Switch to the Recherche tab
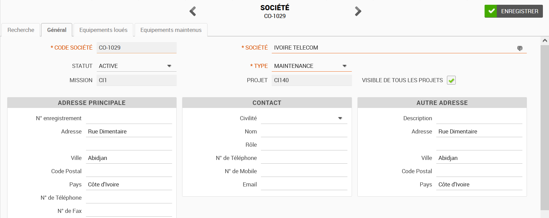 (21, 30)
